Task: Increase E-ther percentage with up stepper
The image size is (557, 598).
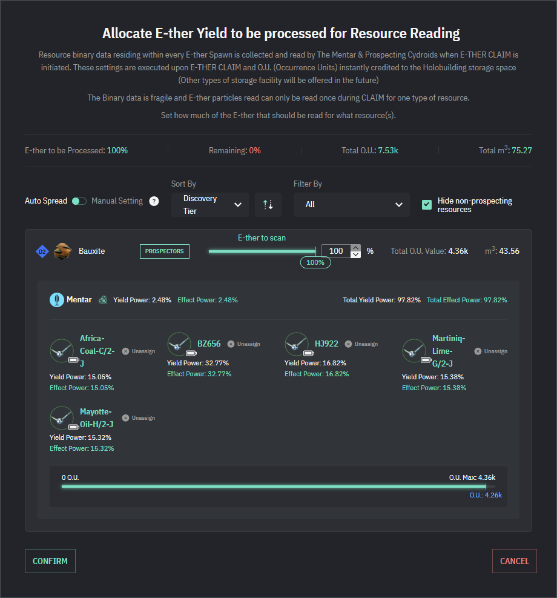Action: click(x=356, y=247)
